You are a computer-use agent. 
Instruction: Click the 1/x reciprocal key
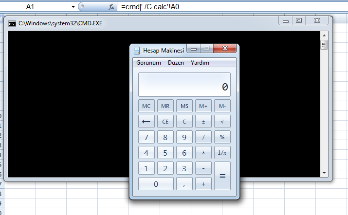click(x=222, y=153)
